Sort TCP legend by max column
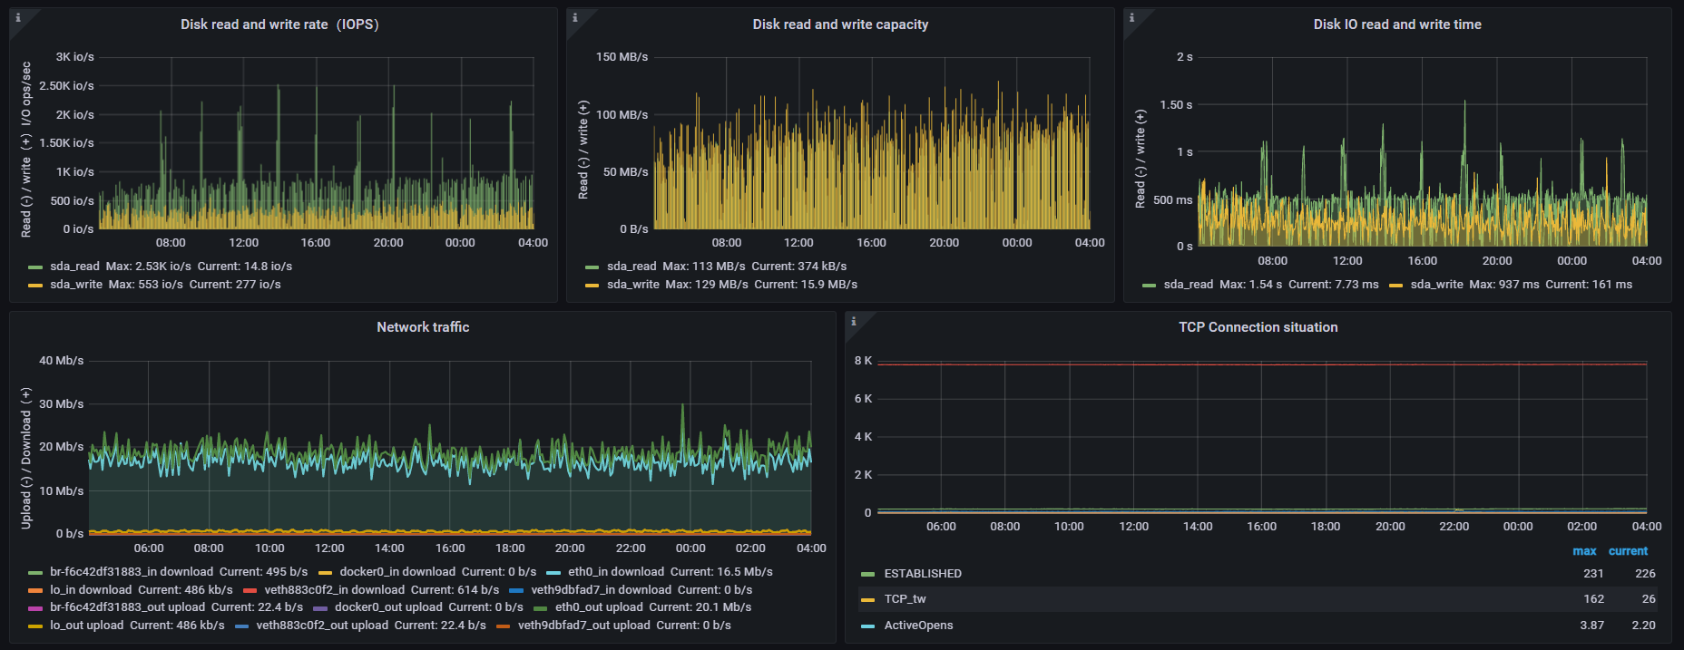 point(1584,551)
